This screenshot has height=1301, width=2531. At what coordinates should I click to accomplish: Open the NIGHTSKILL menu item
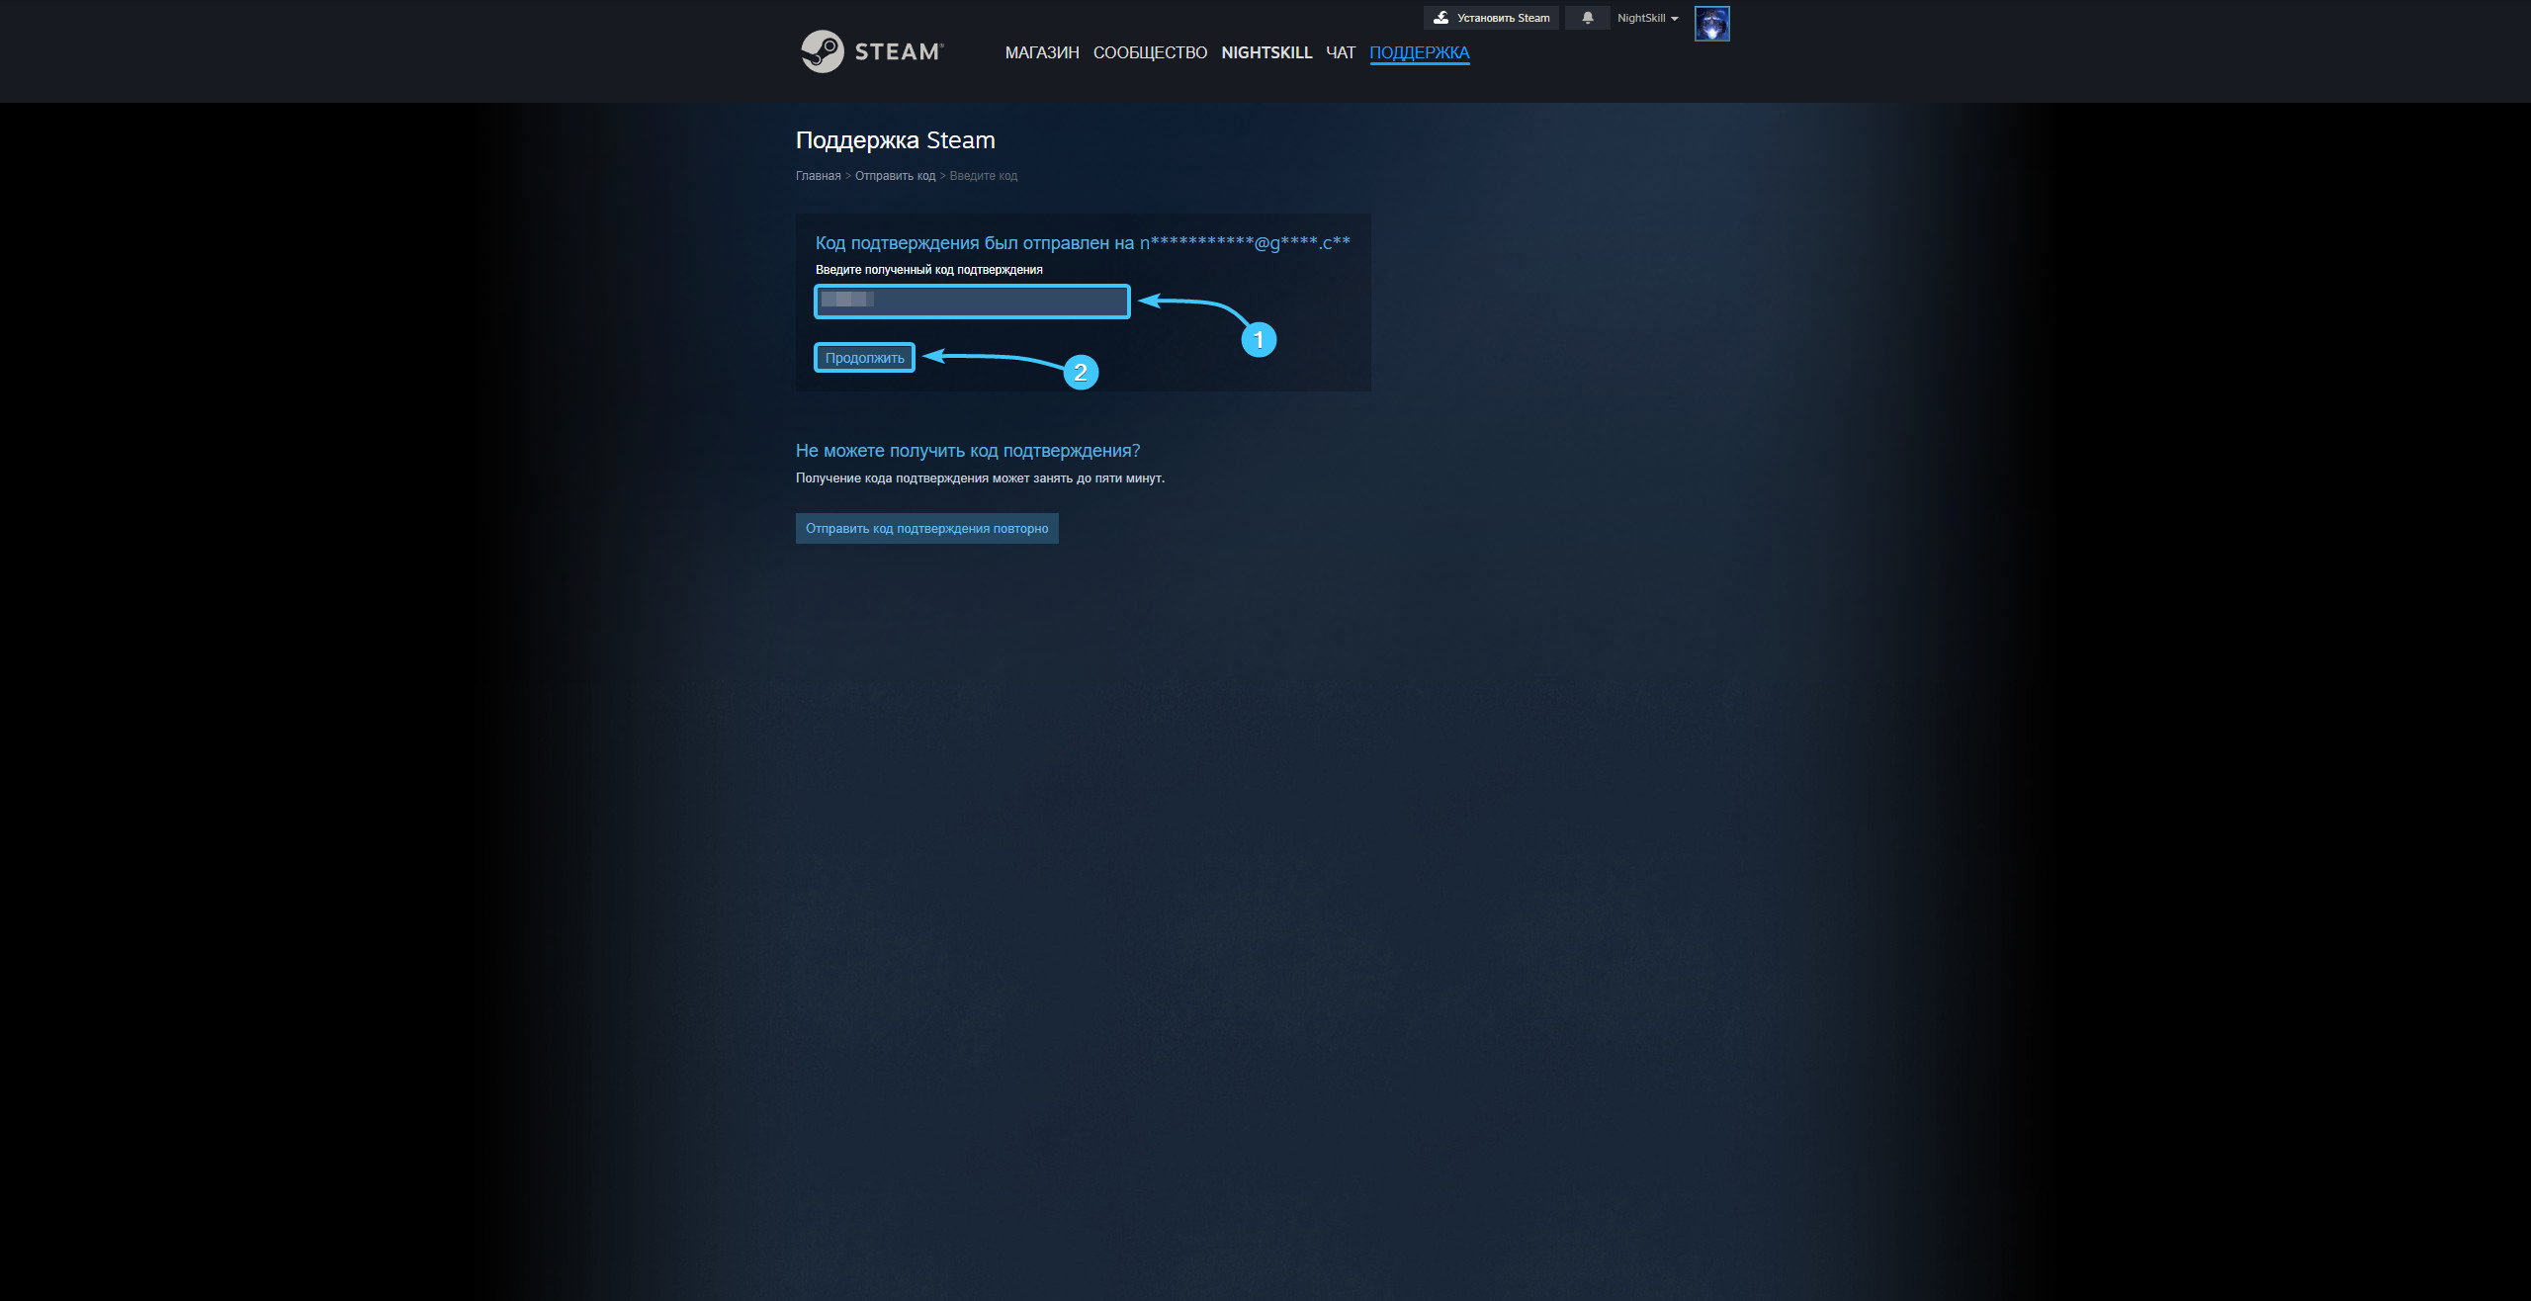(x=1266, y=52)
